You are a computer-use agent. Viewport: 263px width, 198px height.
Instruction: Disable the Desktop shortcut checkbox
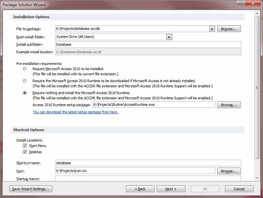point(25,152)
